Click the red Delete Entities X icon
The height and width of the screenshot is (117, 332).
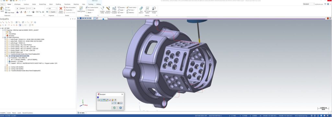61,8
